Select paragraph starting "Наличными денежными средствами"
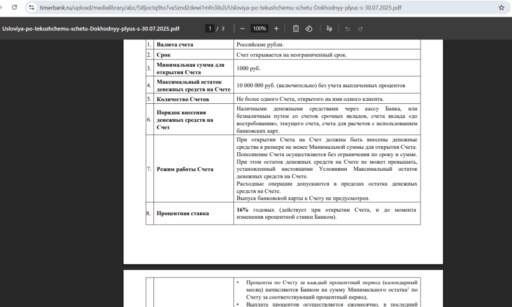512x307 pixels. pyautogui.click(x=327, y=120)
